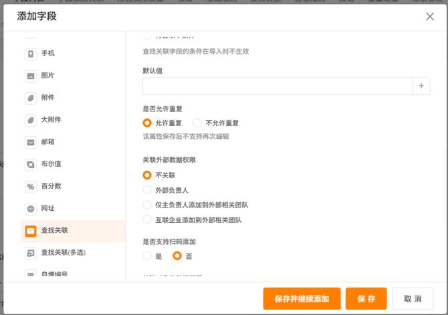Image resolution: width=448 pixels, height=315 pixels.
Task: Click 保存并继续添加 button
Action: (x=302, y=299)
